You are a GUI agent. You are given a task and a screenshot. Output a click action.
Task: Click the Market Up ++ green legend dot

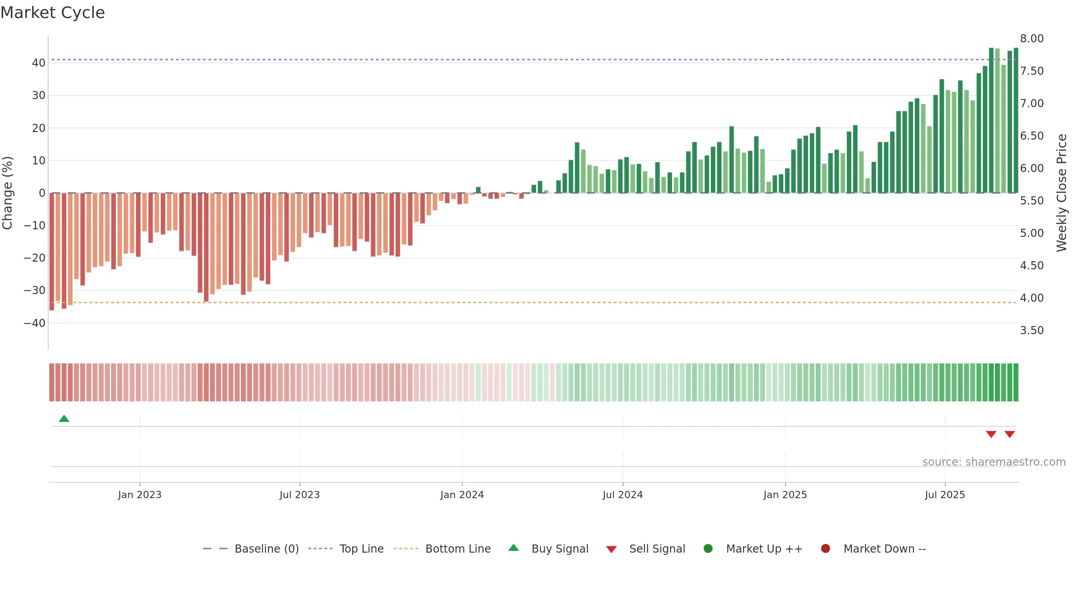tap(708, 549)
